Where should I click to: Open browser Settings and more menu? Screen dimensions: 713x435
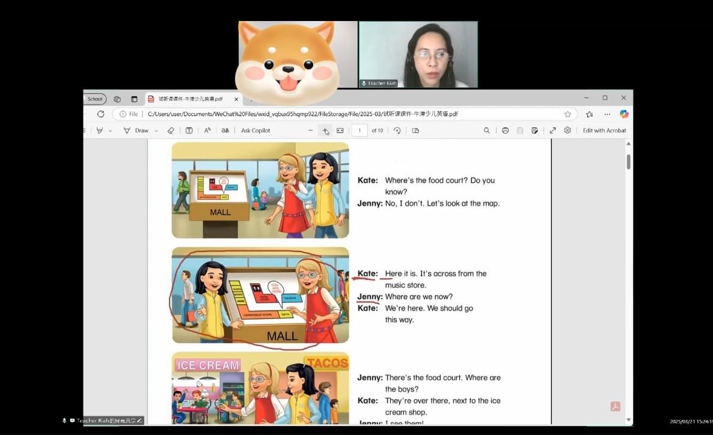tap(607, 114)
